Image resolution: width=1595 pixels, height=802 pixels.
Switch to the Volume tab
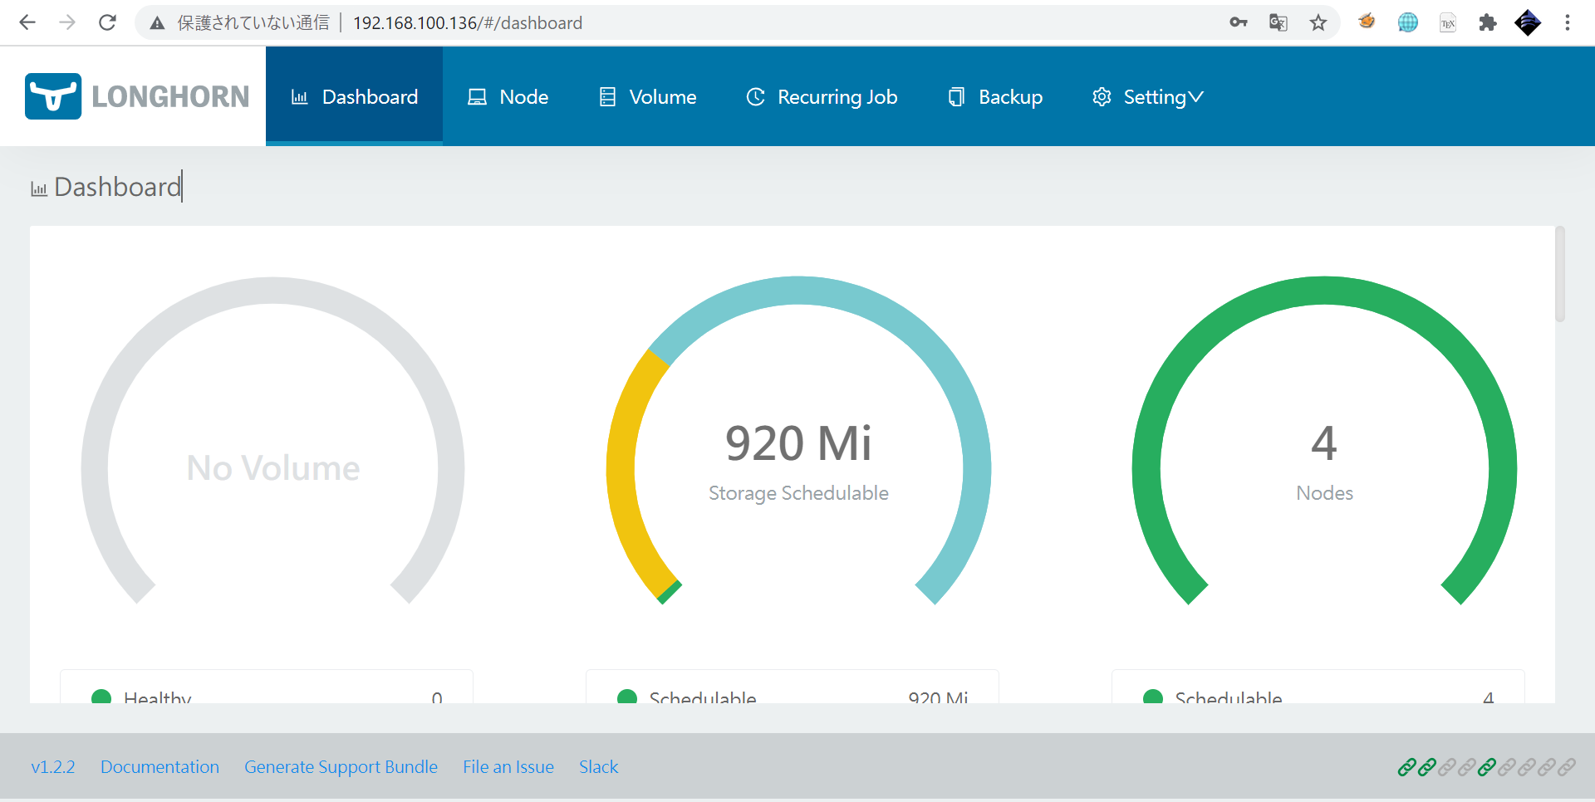click(x=648, y=97)
